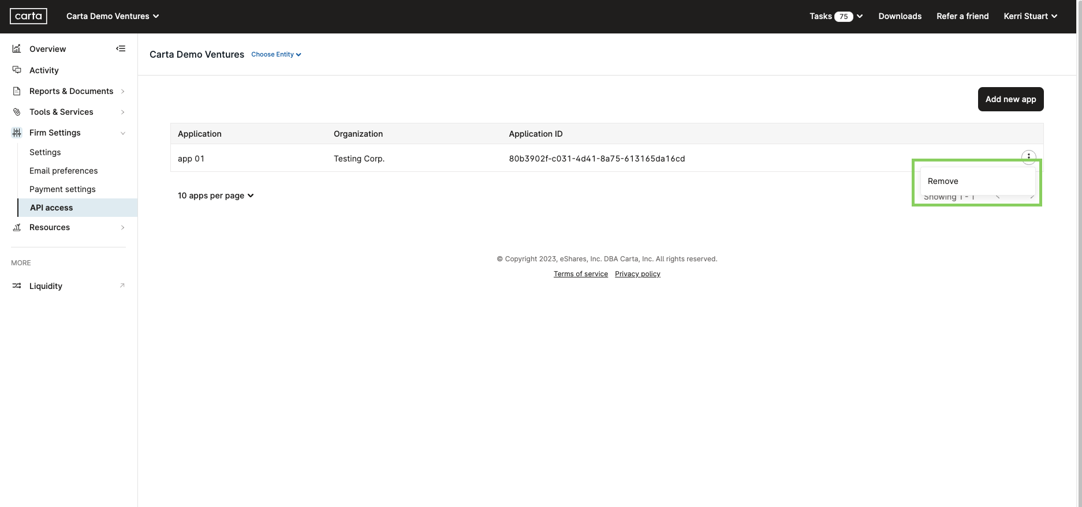The height and width of the screenshot is (507, 1082).
Task: Open the Liquidity link
Action: coord(46,286)
